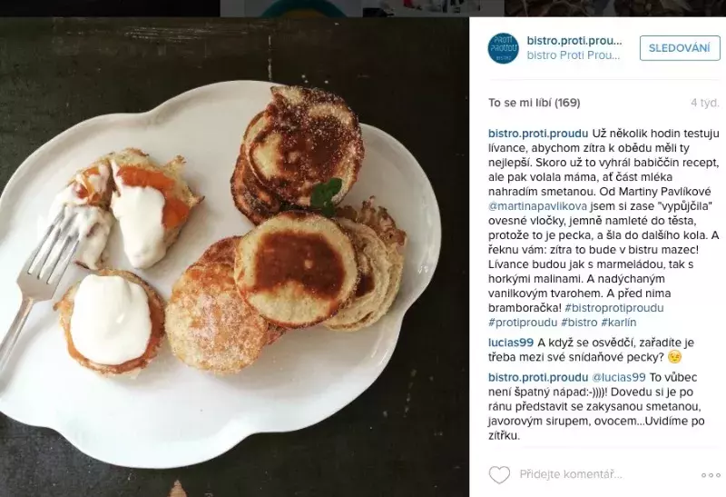Click bistro.proti.proudu name in reply comment
This screenshot has height=497, width=726.
(x=538, y=377)
